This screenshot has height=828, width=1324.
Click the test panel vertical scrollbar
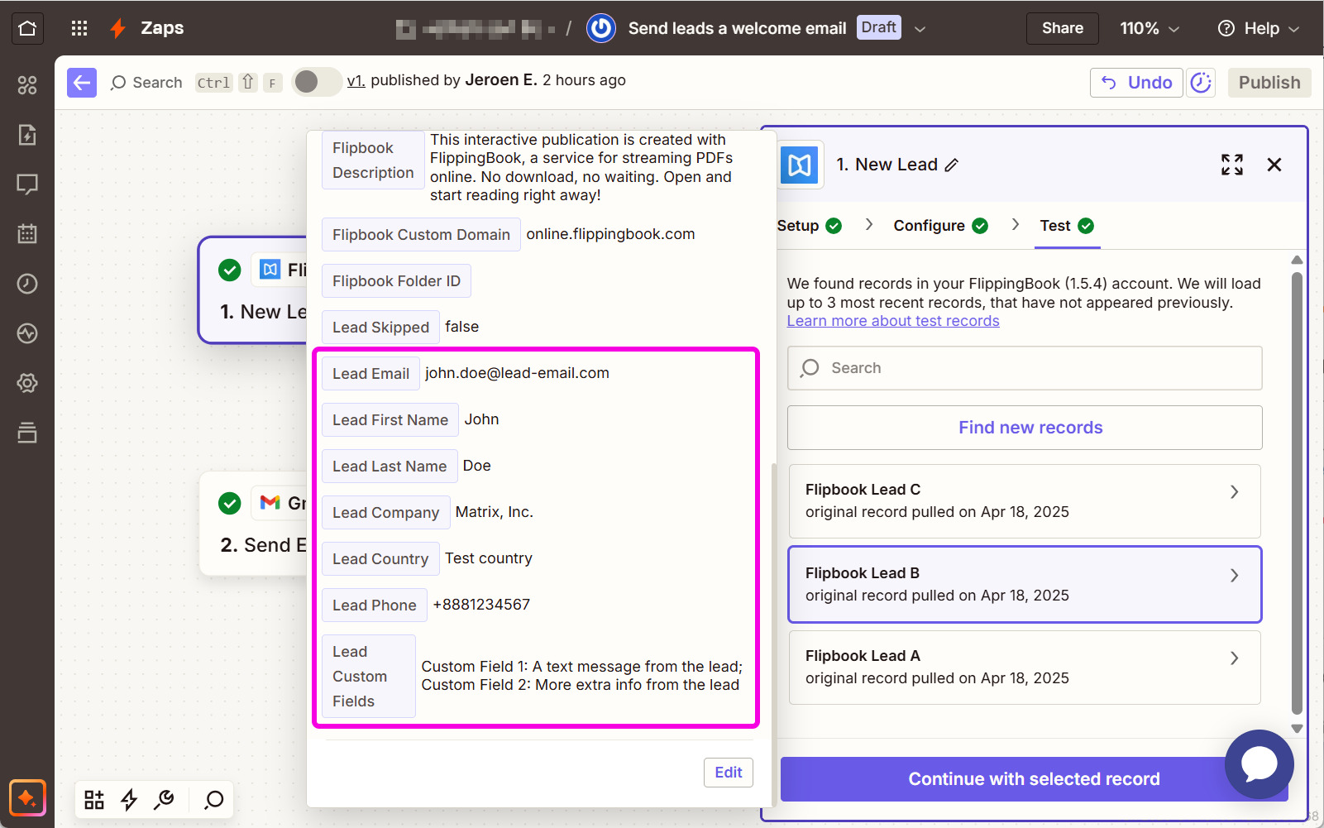1297,494
